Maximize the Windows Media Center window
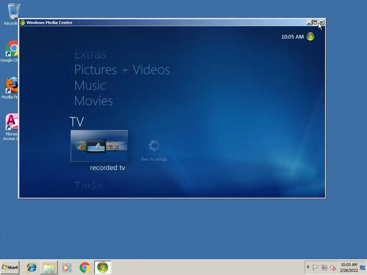Image resolution: width=367 pixels, height=275 pixels. pyautogui.click(x=315, y=23)
